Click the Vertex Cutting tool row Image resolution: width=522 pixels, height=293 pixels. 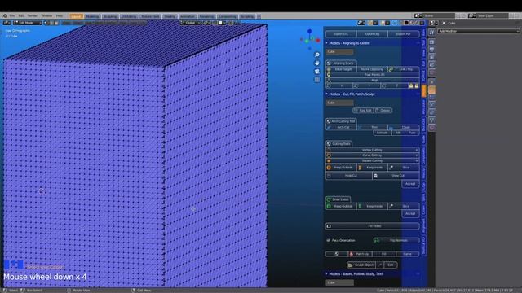pyautogui.click(x=369, y=150)
